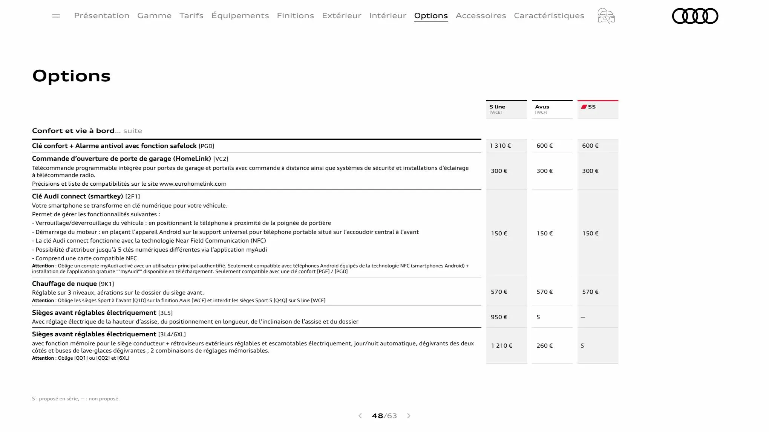
Task: Click the Verrouillage/déverrouillage bullet line
Action: (181, 223)
